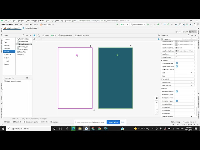Open the Pixel device preview dropdown
Screen dimensions: 200x150
(x=46, y=35)
